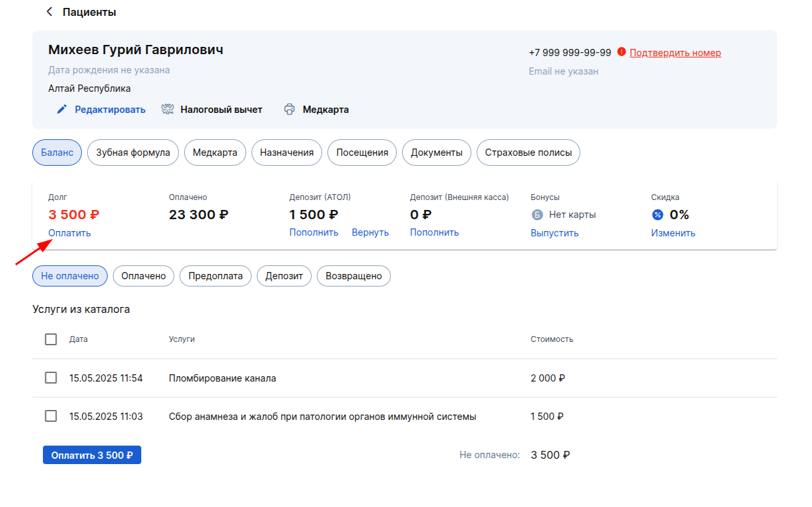The height and width of the screenshot is (507, 812).
Task: Click the Дата column header
Action: (79, 339)
